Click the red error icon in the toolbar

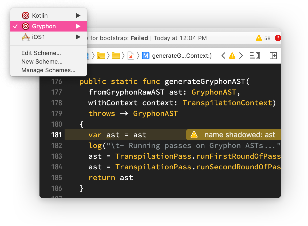pos(278,38)
